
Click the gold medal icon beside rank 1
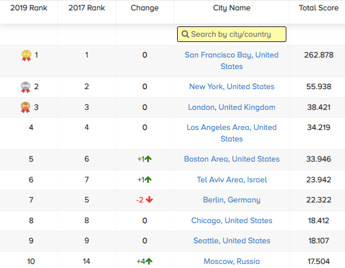coord(26,56)
